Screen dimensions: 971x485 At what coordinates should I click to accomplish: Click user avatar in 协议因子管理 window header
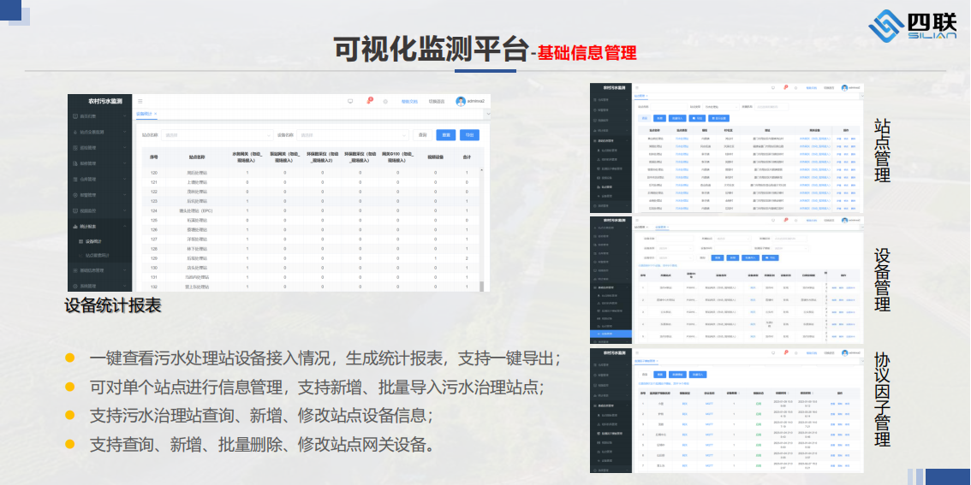click(x=844, y=353)
